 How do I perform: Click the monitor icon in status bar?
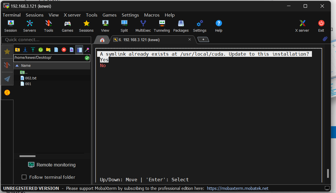point(327,188)
